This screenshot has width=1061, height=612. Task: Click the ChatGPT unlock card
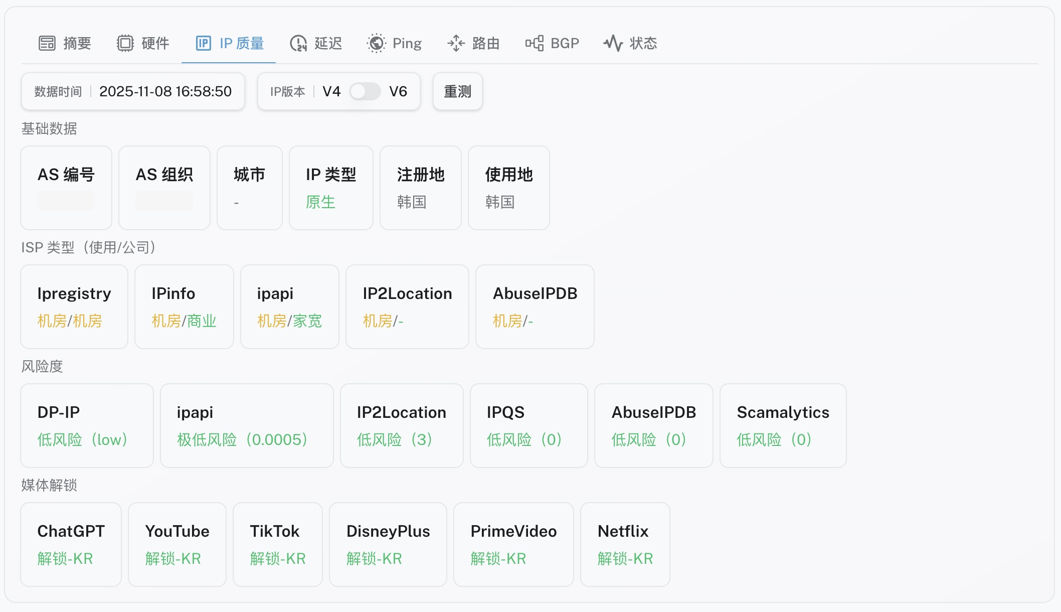pyautogui.click(x=71, y=544)
